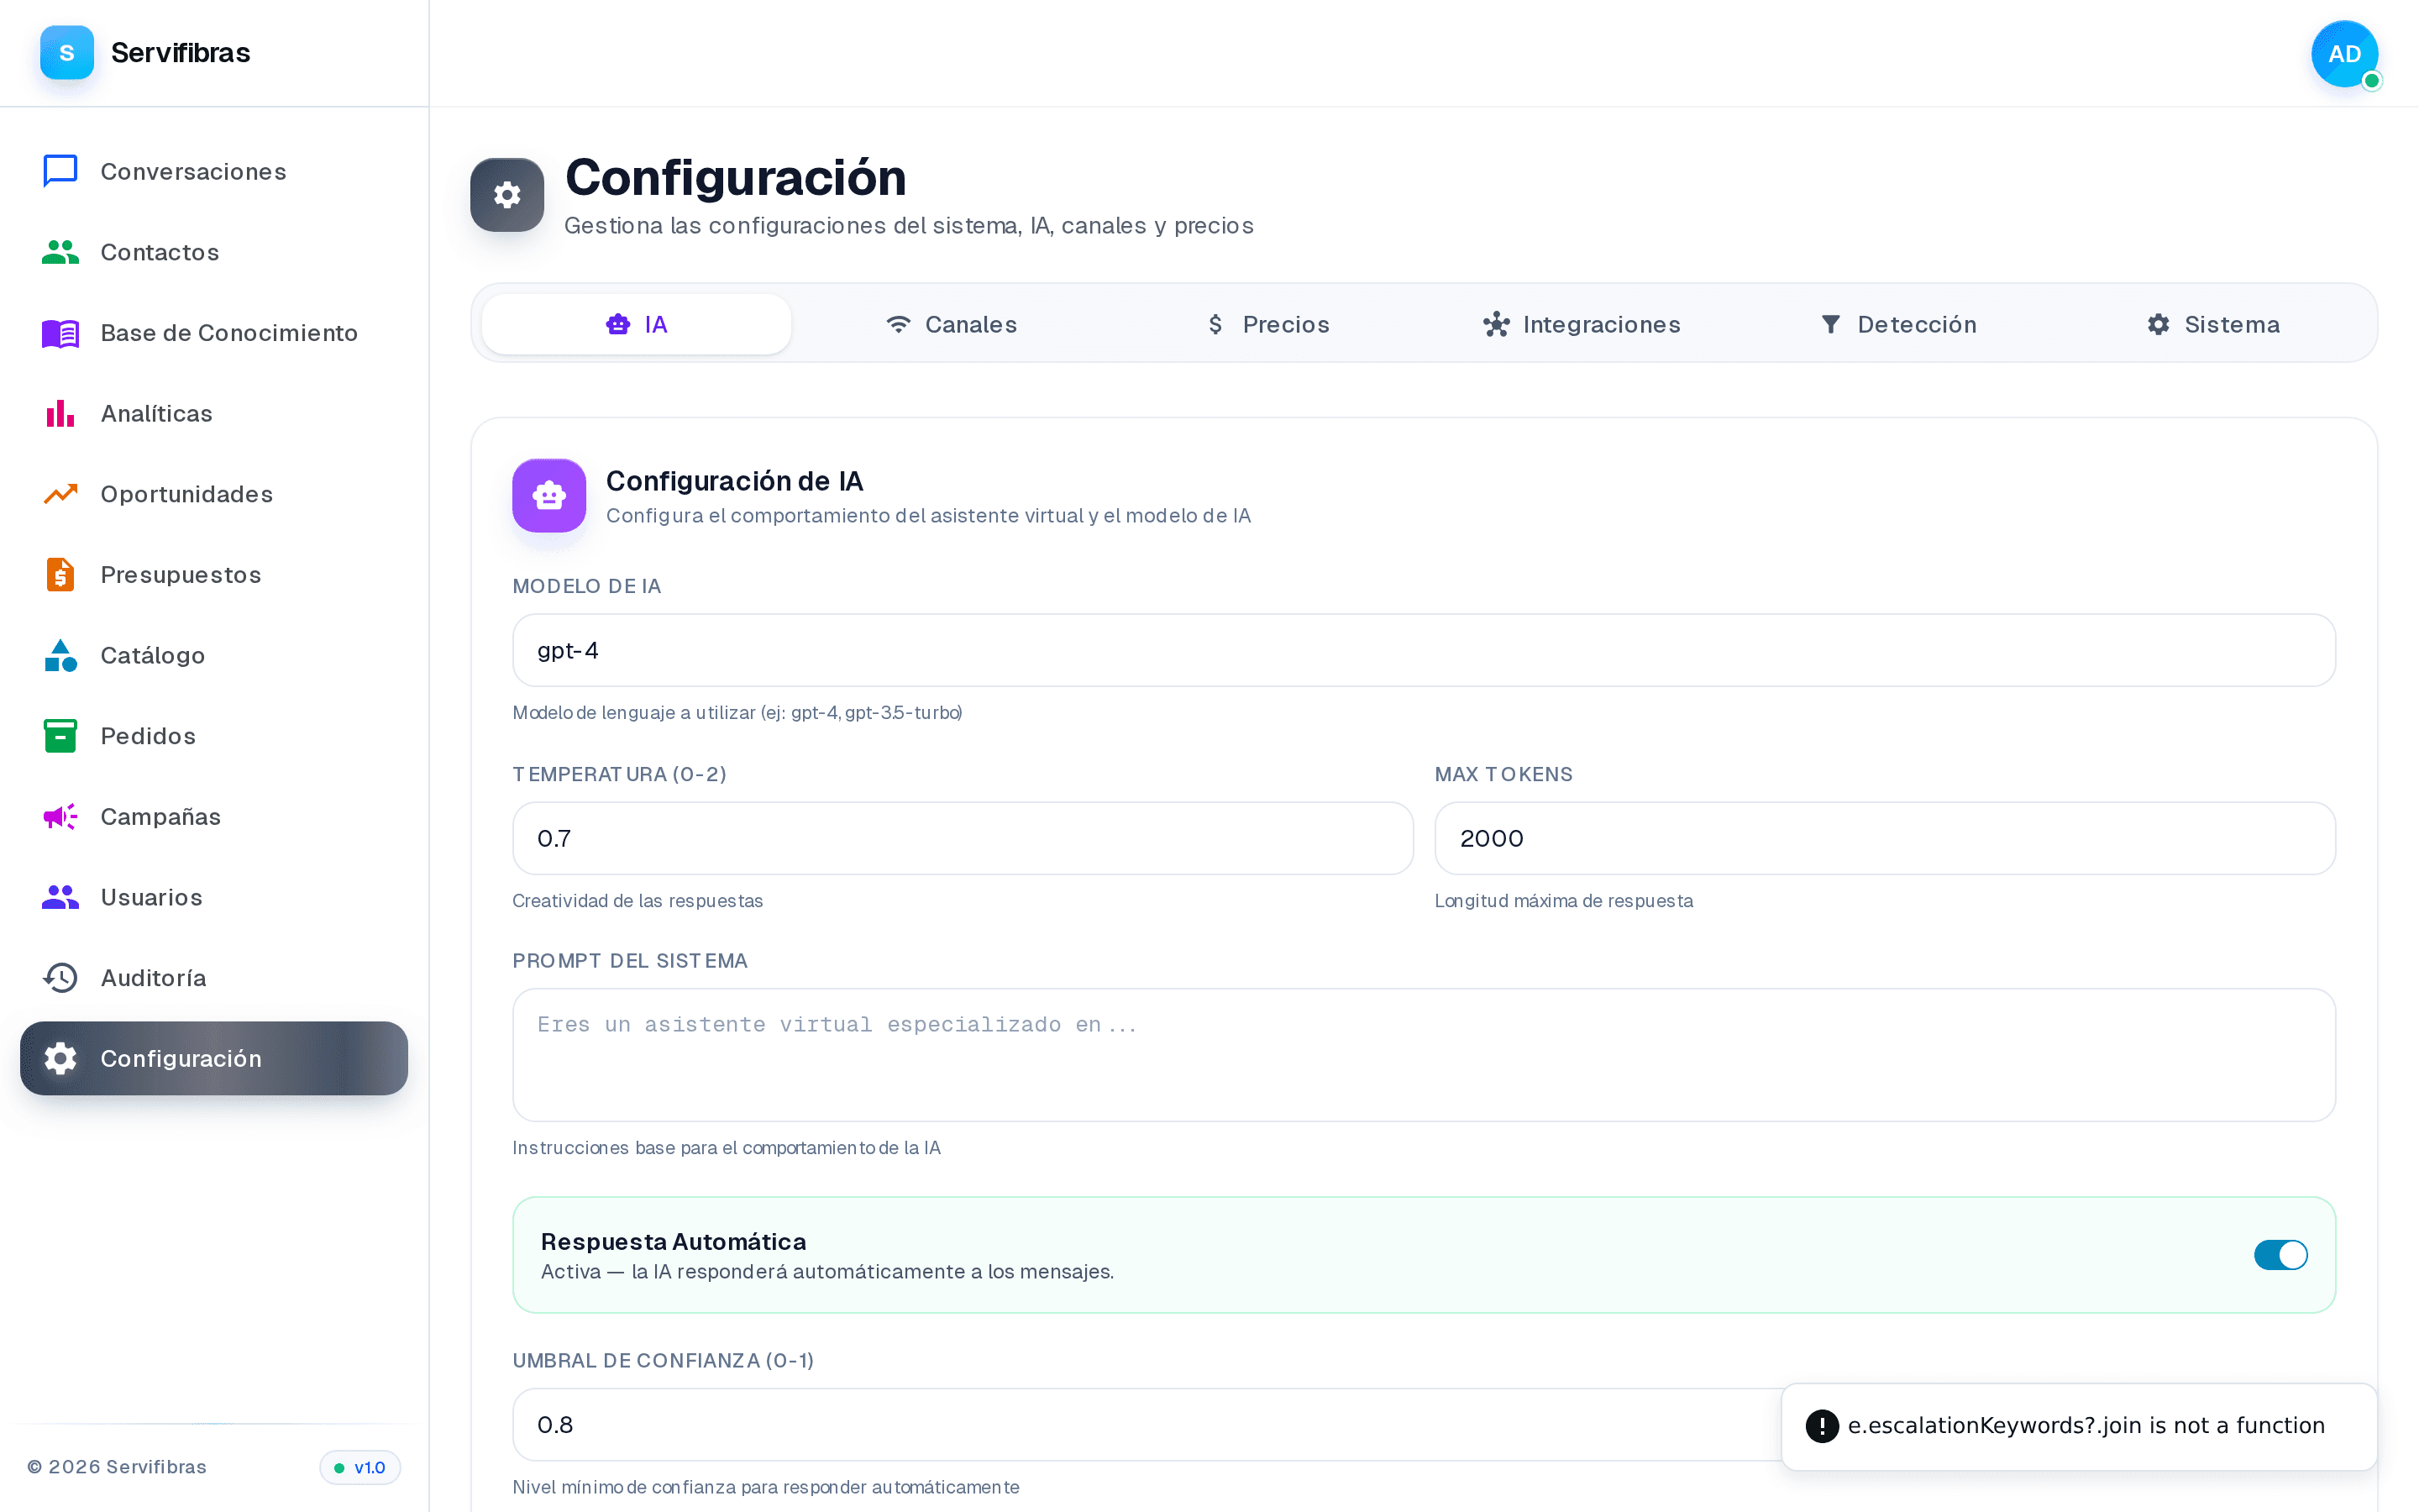Open Contactos from sidebar
This screenshot has width=2419, height=1512.
tap(214, 252)
